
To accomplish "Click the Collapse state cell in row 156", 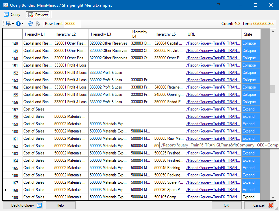I will 251,102.
